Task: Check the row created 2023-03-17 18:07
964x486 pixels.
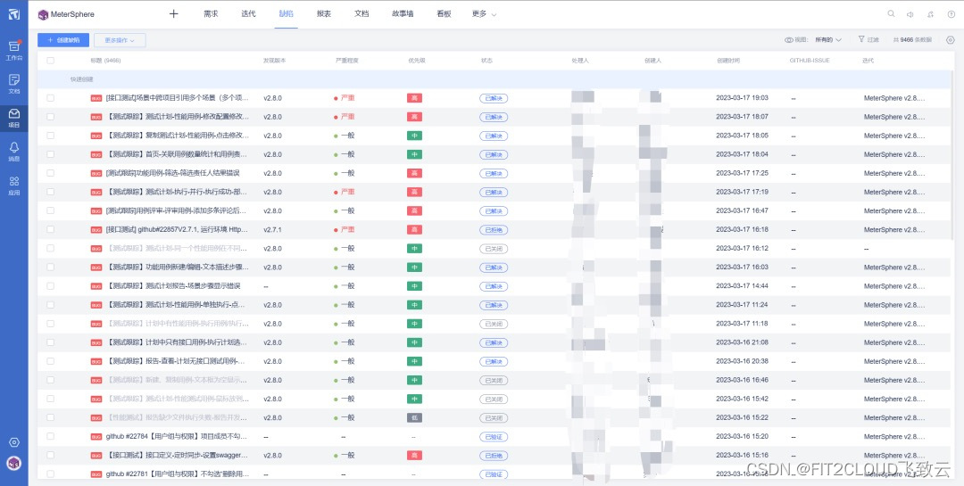Action: click(50, 117)
